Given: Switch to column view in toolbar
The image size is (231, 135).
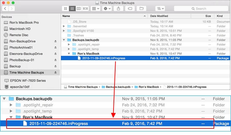Looking at the screenshot, I should [78, 9].
